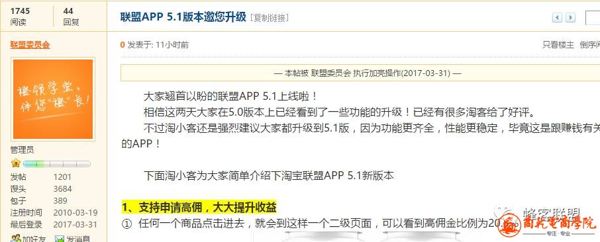Click 最后登录 date 2017-03-31
Viewport: 600px width, 242px height.
(x=75, y=224)
